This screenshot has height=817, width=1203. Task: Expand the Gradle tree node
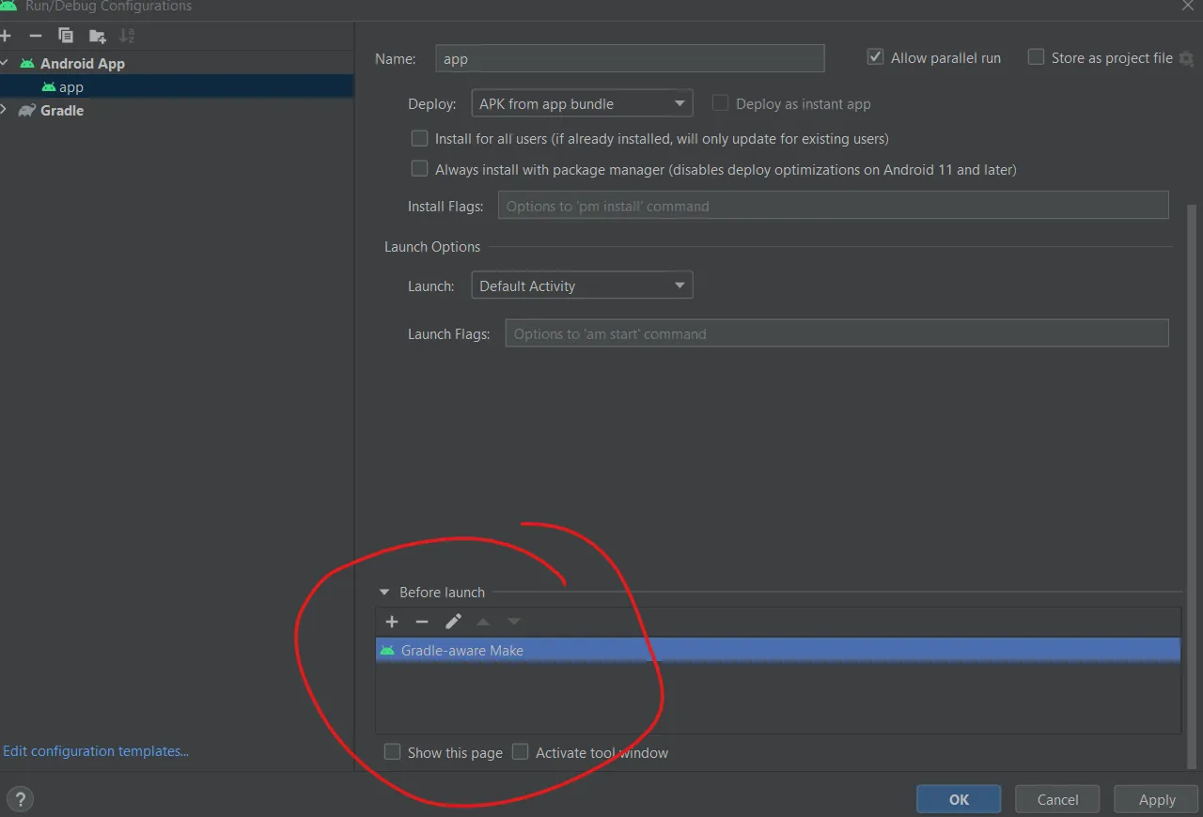(4, 110)
